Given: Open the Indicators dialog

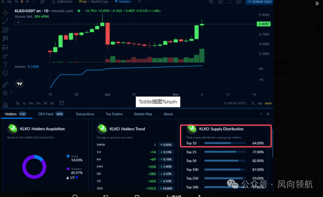Looking at the screenshot, I should 62,2.
